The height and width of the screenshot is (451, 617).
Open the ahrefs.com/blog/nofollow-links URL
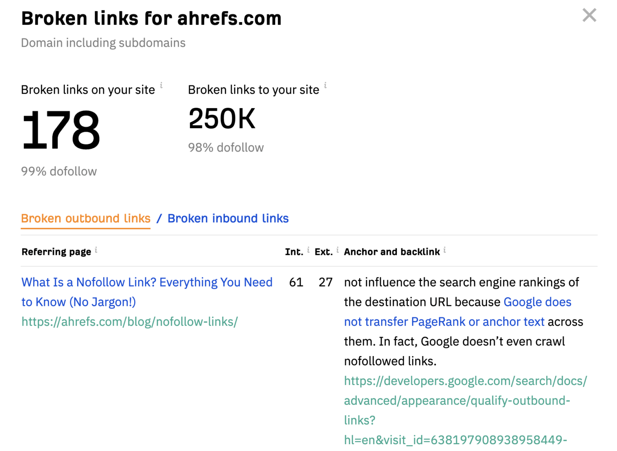(x=129, y=322)
